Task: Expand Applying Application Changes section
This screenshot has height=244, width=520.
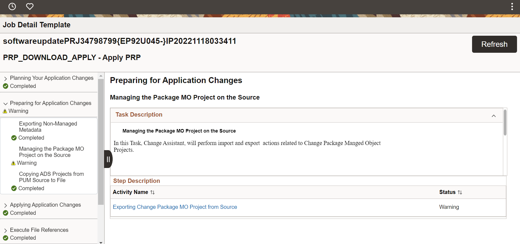Action: (x=5, y=205)
